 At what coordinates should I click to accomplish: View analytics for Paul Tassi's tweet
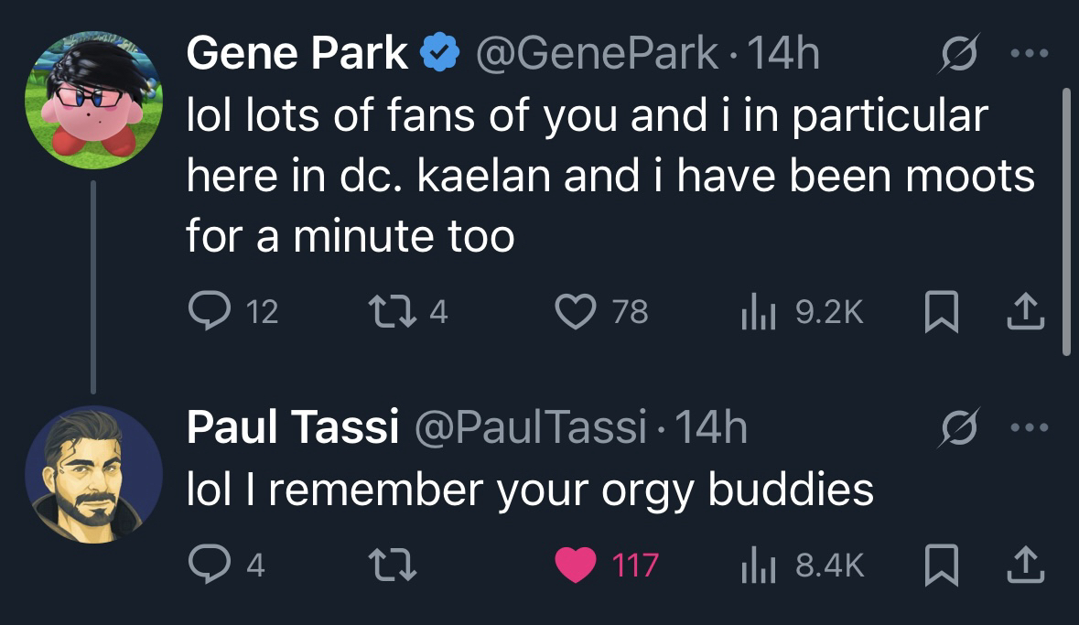click(x=754, y=565)
